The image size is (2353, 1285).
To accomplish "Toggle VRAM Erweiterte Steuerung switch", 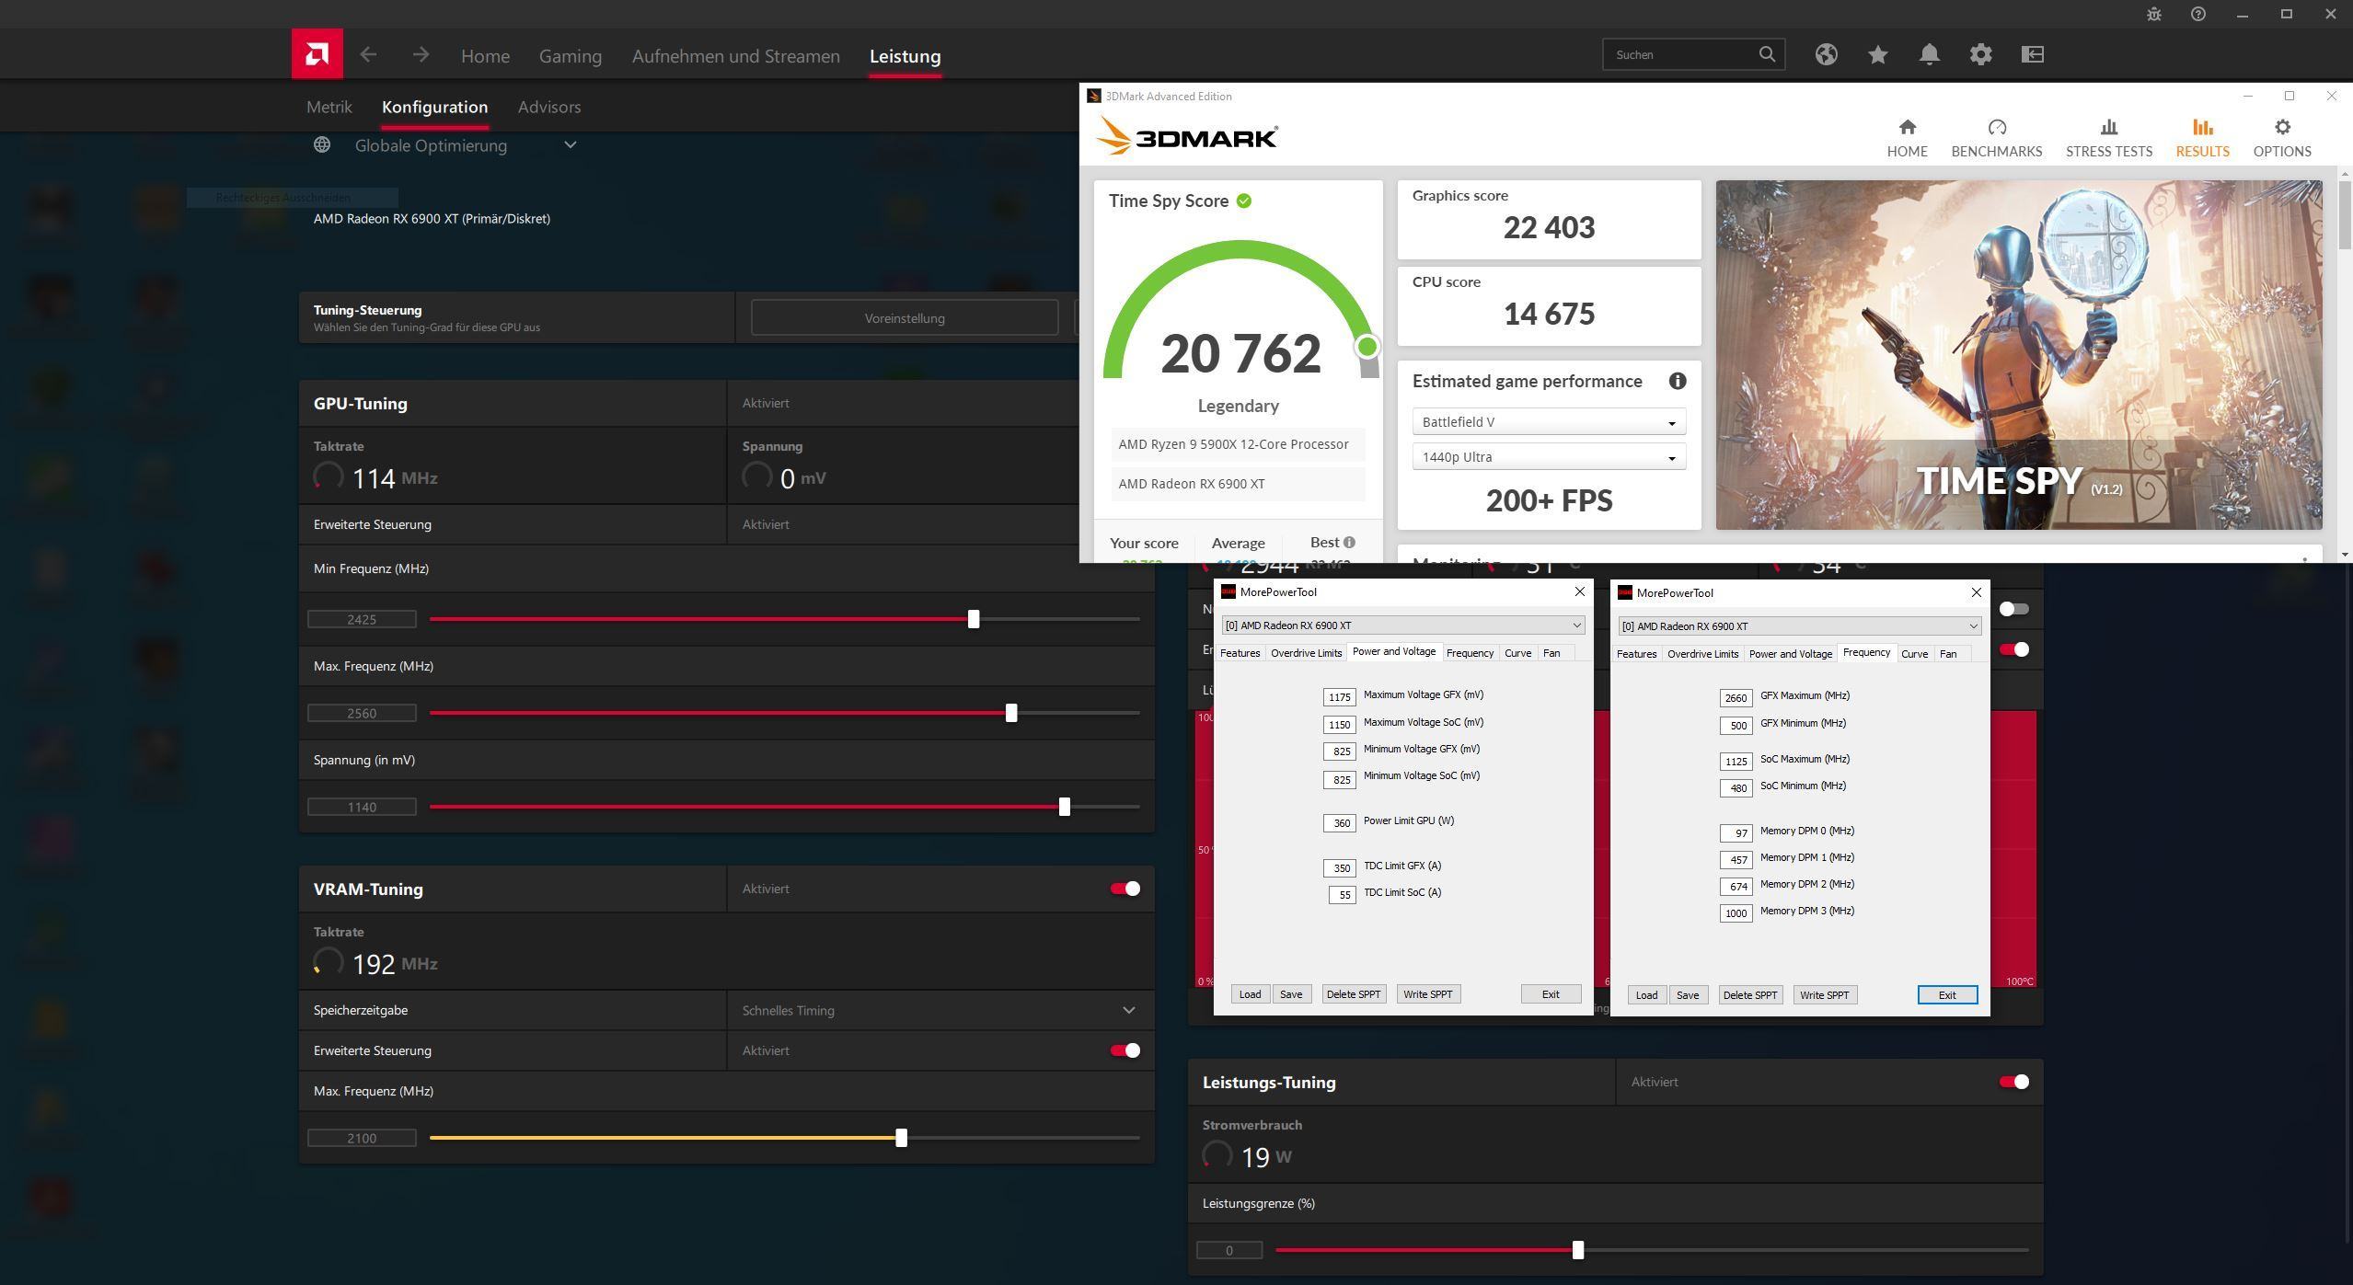I will [1125, 1050].
